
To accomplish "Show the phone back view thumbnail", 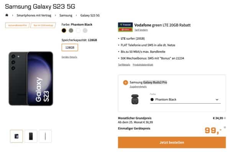I will (x=31, y=136).
